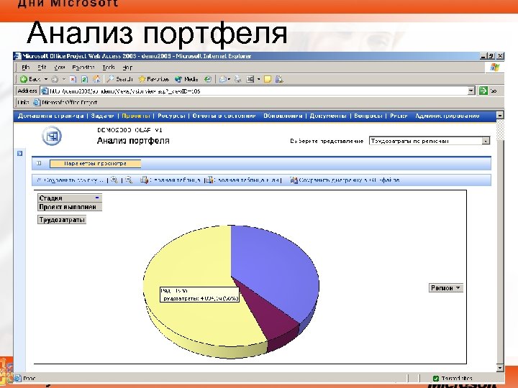This screenshot has width=518, height=388.
Task: Open Сводная таблица view
Action: tap(171, 180)
